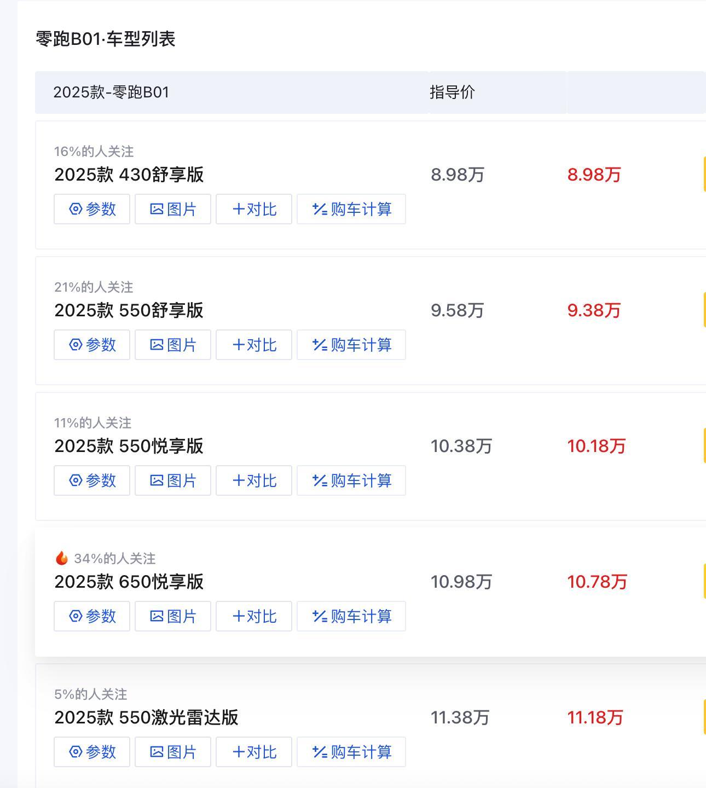
Task: Click the red 8.98万 dealer price
Action: click(x=594, y=175)
